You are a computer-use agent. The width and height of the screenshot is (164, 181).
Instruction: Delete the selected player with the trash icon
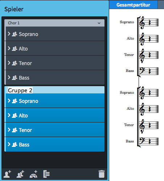click(x=102, y=174)
